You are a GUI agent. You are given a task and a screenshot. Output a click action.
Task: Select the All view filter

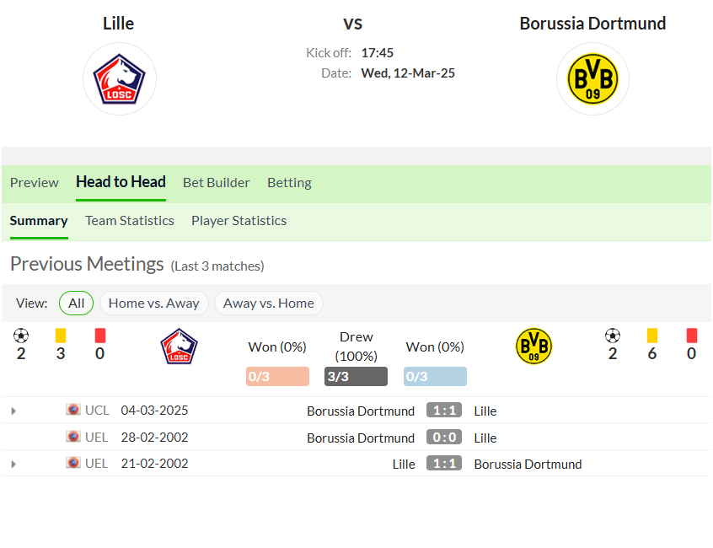(77, 304)
